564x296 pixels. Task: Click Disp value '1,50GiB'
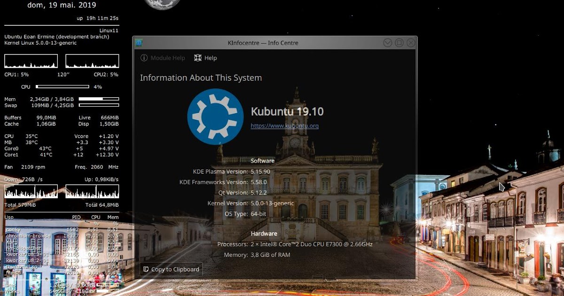109,124
